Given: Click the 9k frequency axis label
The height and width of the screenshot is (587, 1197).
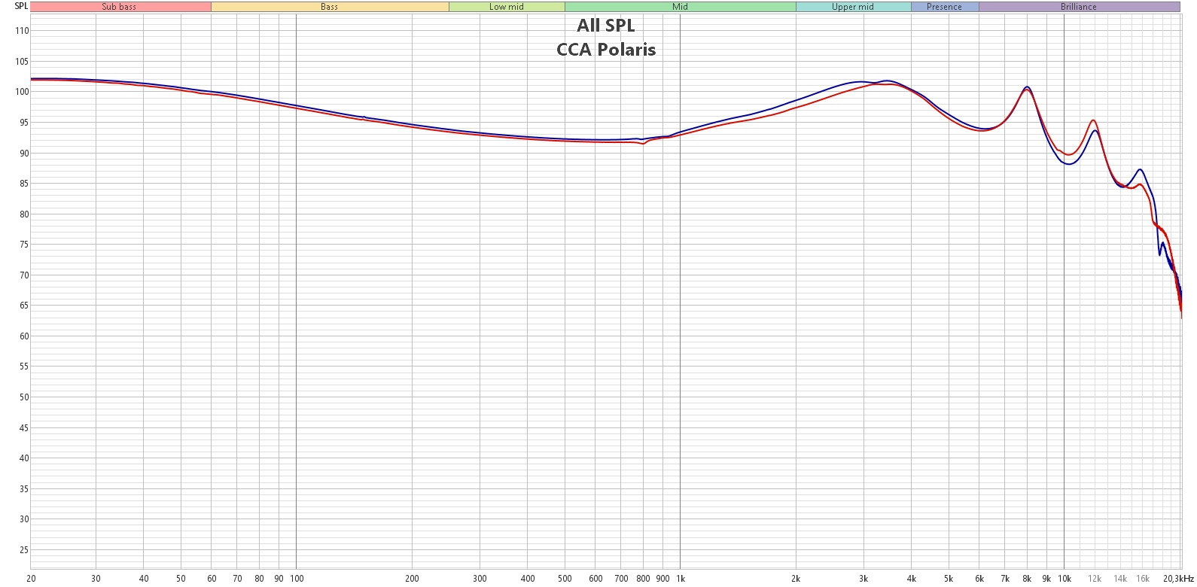Looking at the screenshot, I should pos(1046,579).
